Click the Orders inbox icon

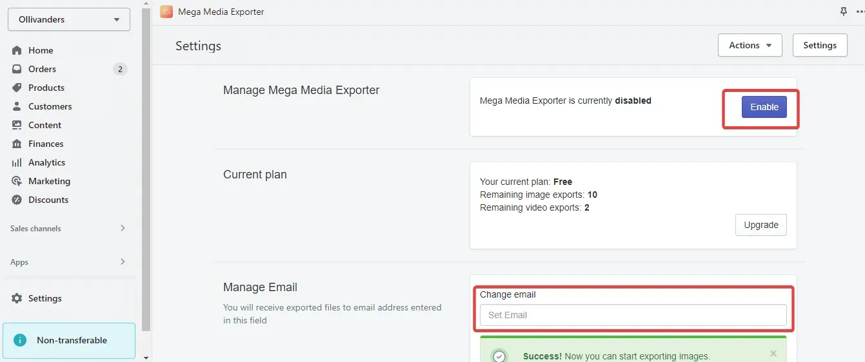pos(17,69)
